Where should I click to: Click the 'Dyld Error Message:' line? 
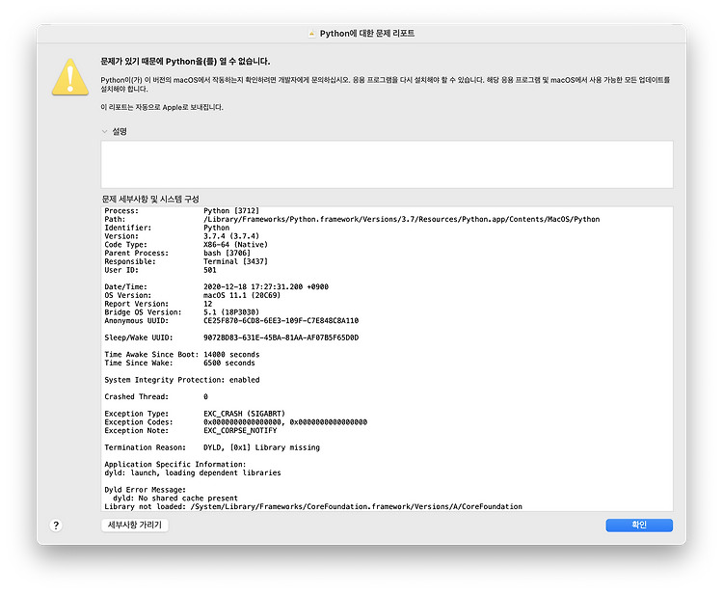tap(146, 490)
